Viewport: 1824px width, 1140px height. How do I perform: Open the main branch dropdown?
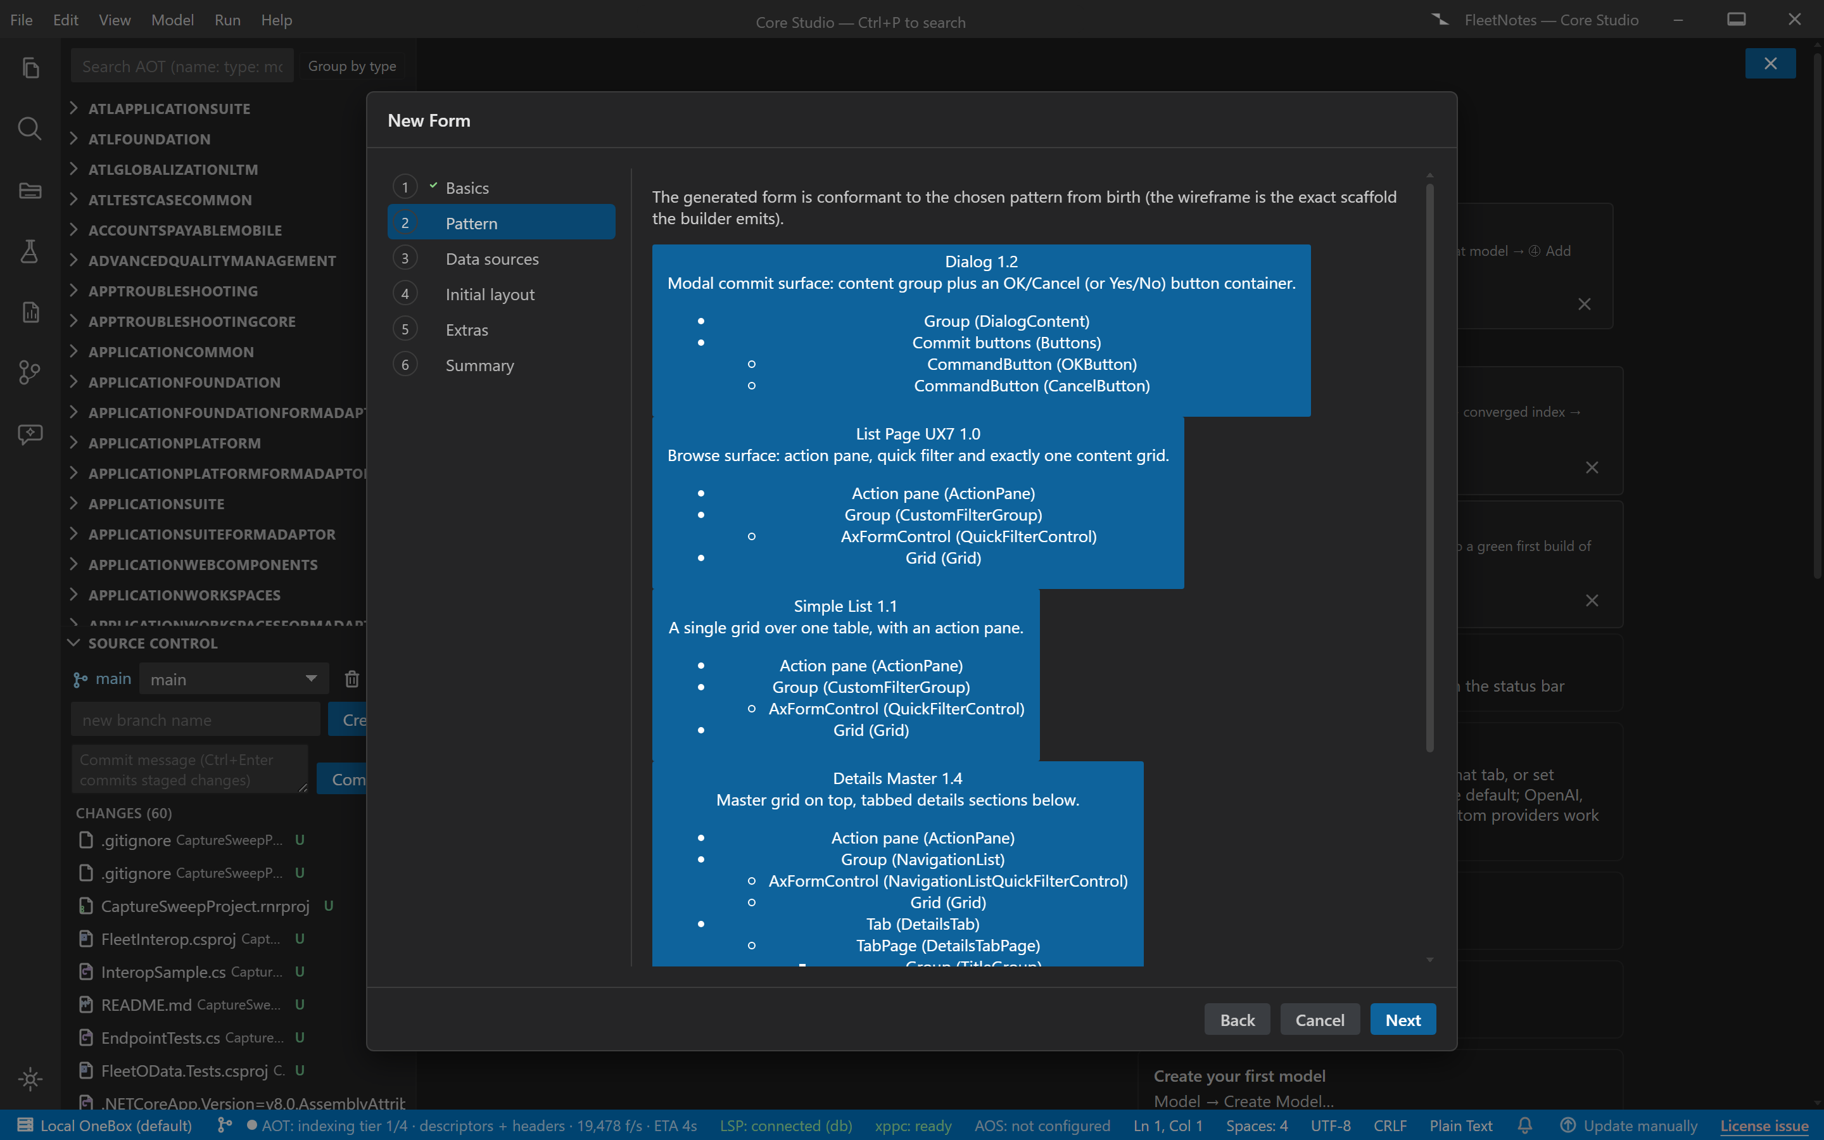pyautogui.click(x=234, y=678)
